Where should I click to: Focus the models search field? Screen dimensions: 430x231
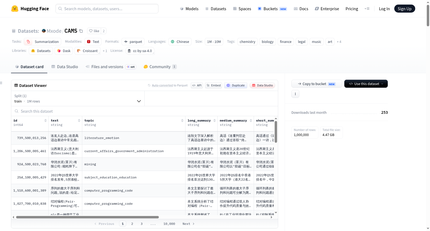(x=107, y=9)
